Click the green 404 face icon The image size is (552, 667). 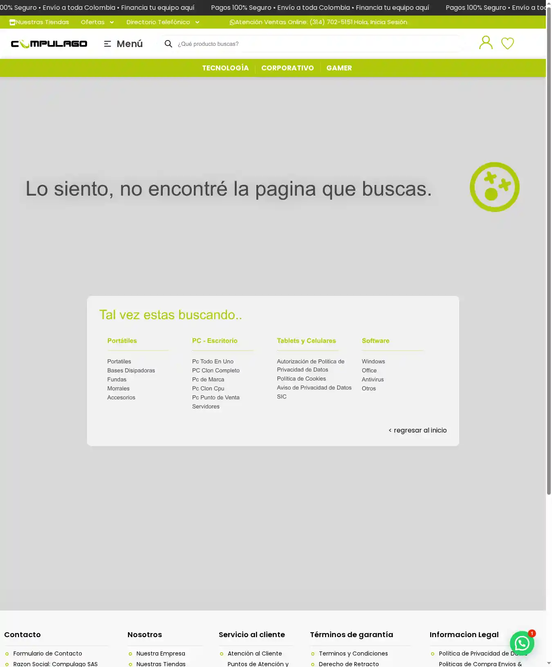[x=494, y=187]
